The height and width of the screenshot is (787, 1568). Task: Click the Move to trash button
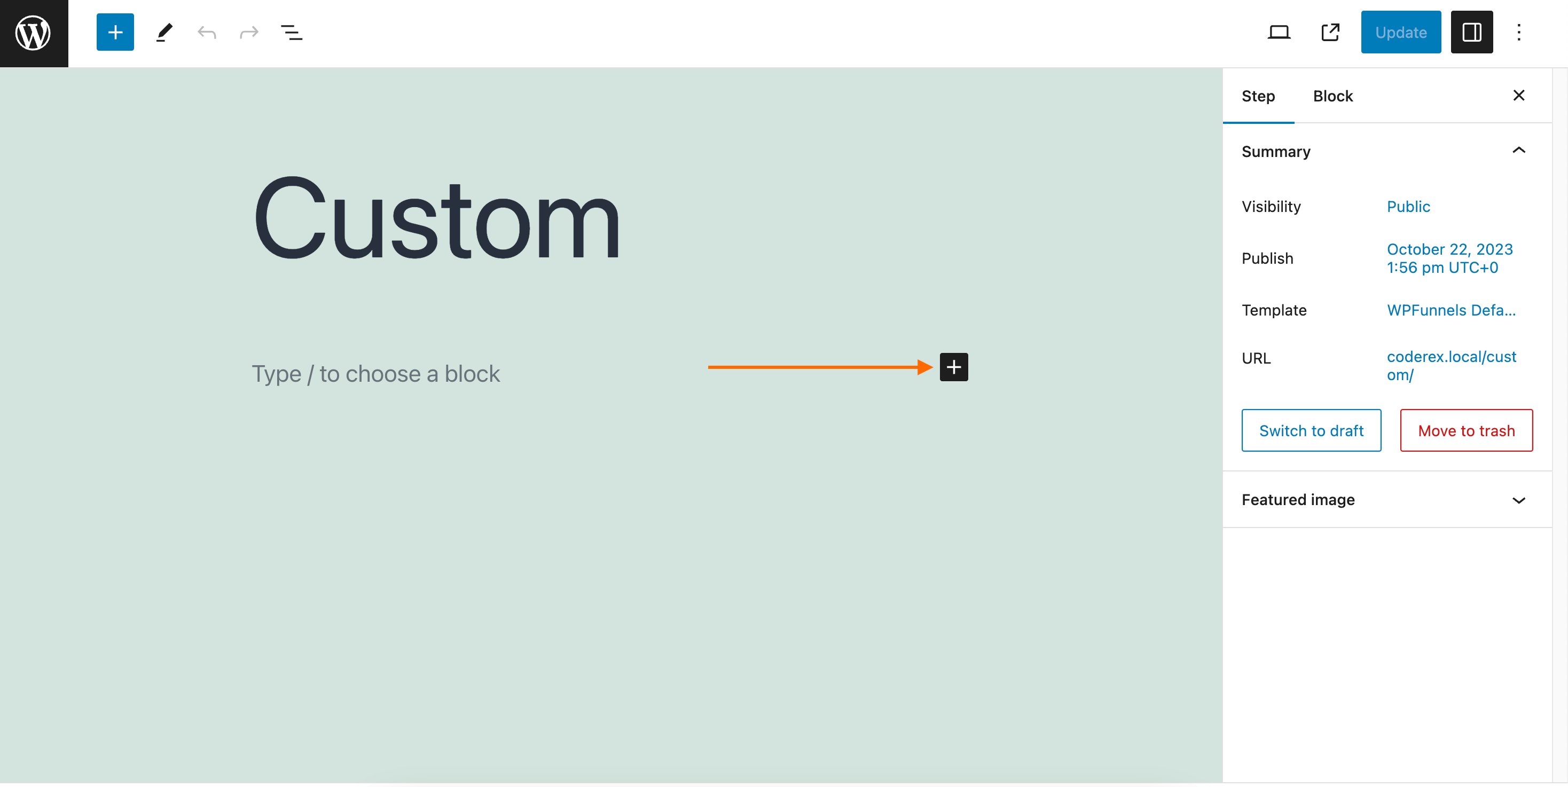click(x=1467, y=430)
